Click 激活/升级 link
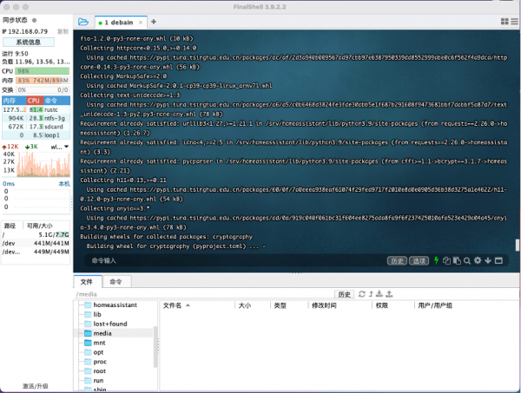 tap(36, 385)
